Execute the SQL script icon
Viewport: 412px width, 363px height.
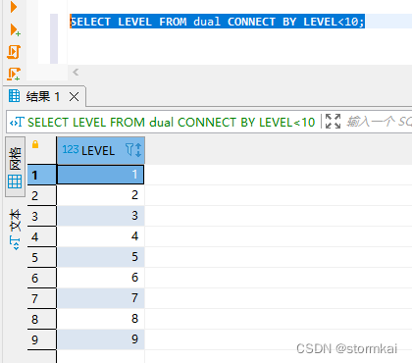(x=14, y=52)
